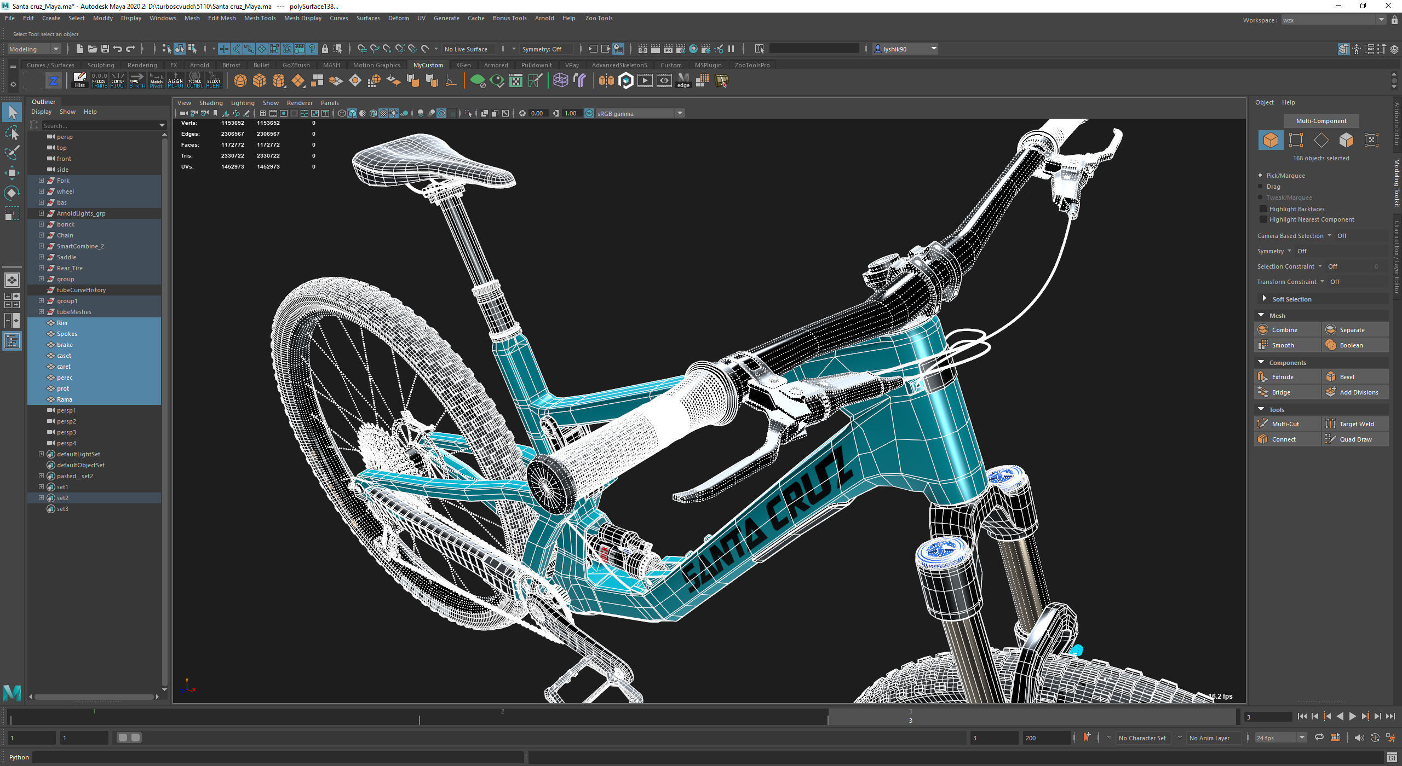Viewport: 1402px width, 766px height.
Task: Click the Outliner Search field
Action: click(x=104, y=125)
